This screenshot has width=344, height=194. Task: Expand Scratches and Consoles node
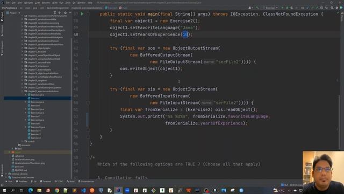[x=6, y=177]
